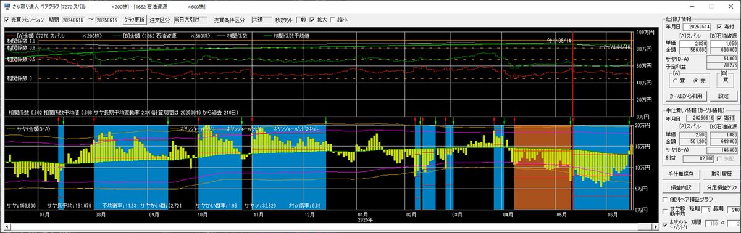Viewport: 741px width, 233px height.
Task: Toggle the 仕掛け情報 寄付 checkbox
Action: click(x=719, y=27)
